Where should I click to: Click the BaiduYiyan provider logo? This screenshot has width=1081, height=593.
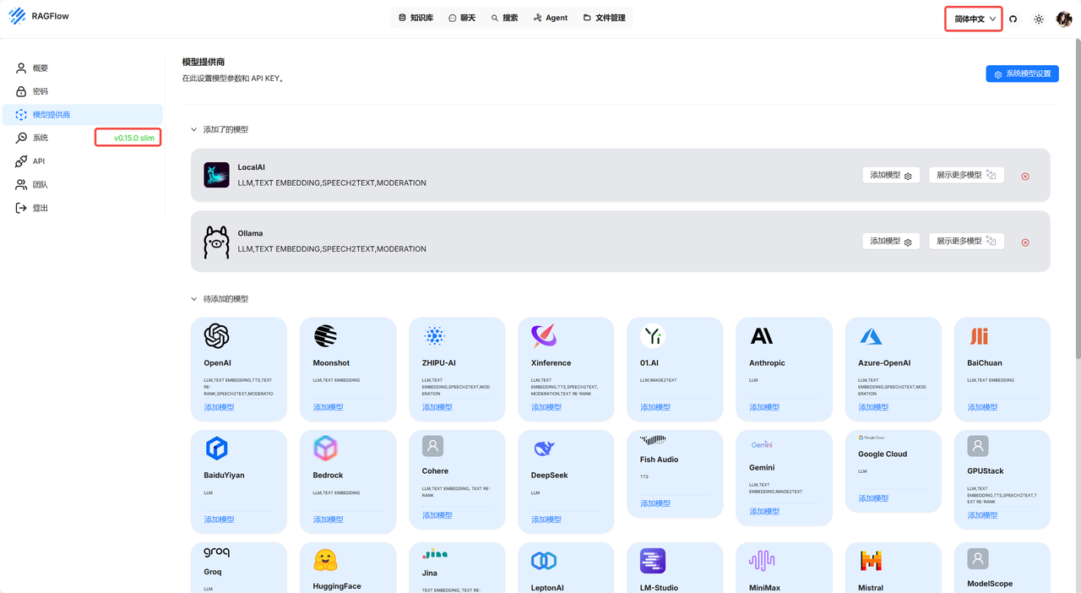tap(217, 449)
